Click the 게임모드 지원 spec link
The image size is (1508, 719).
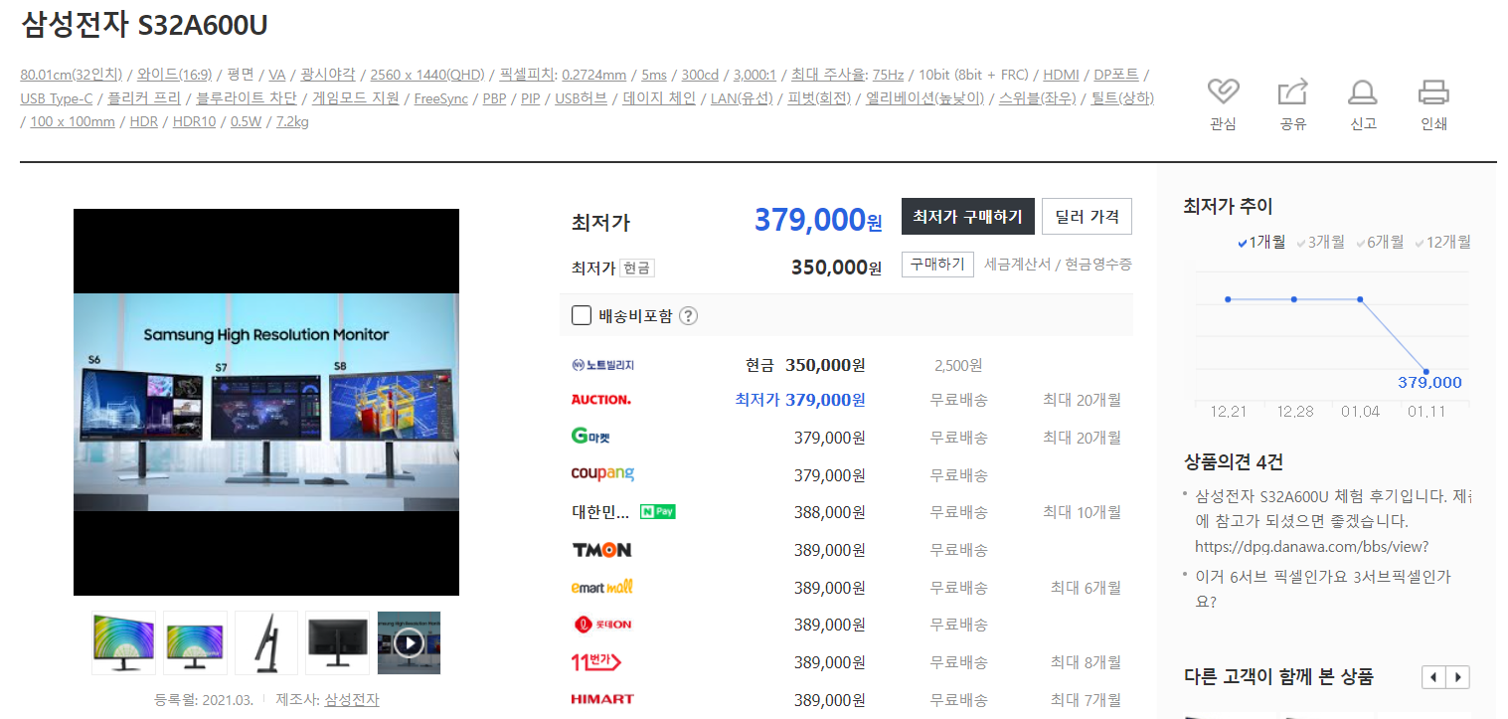pos(356,98)
